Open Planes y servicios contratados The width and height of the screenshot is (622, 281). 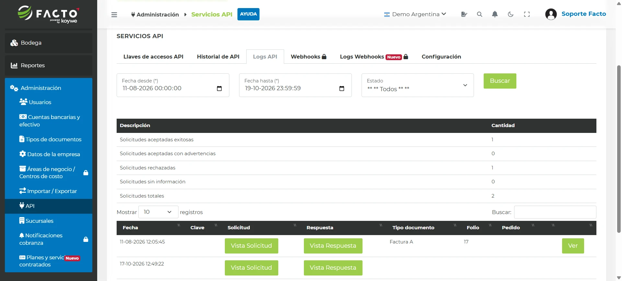tap(49, 261)
